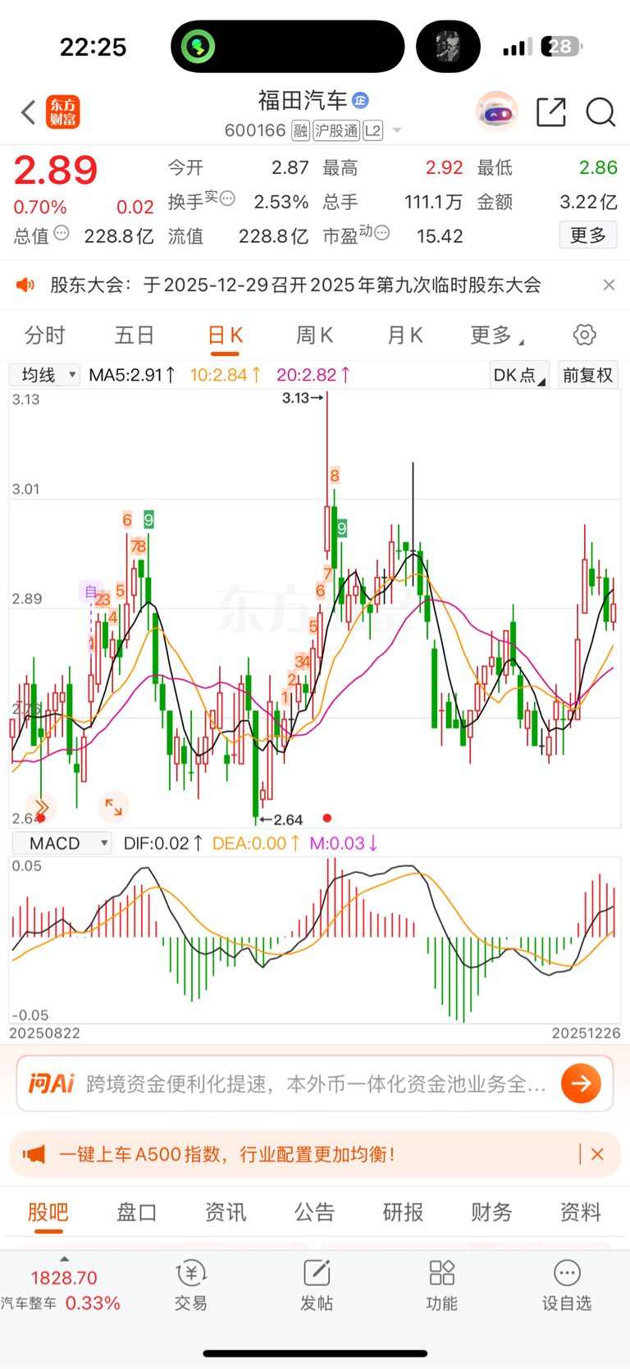
Task: Open the 东方财富 logo icon
Action: click(x=63, y=112)
